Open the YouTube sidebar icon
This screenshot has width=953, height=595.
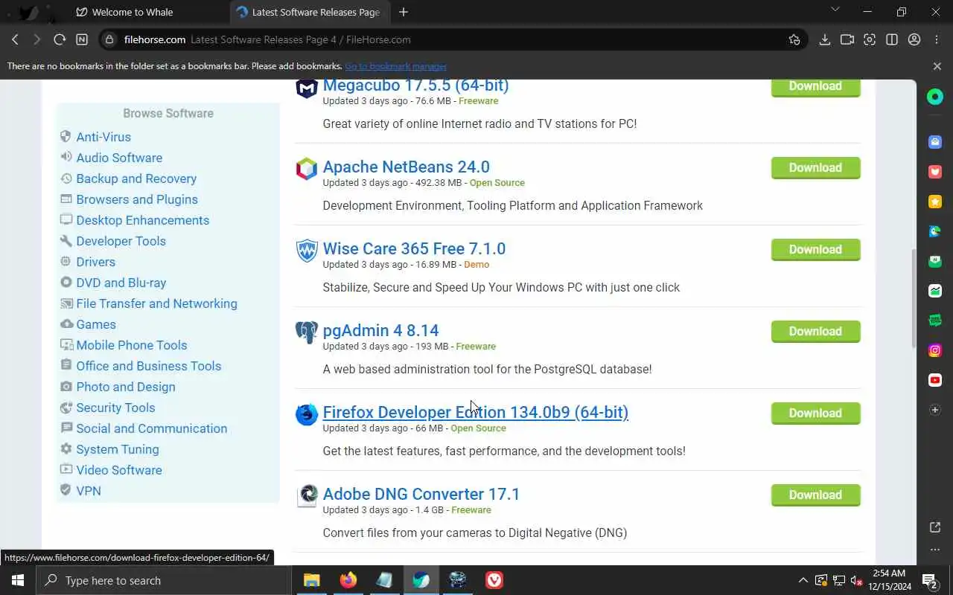[x=935, y=380]
